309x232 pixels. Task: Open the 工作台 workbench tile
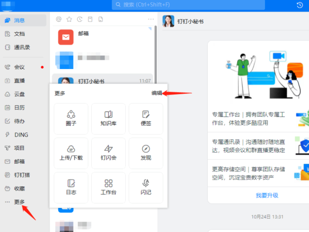click(x=108, y=187)
